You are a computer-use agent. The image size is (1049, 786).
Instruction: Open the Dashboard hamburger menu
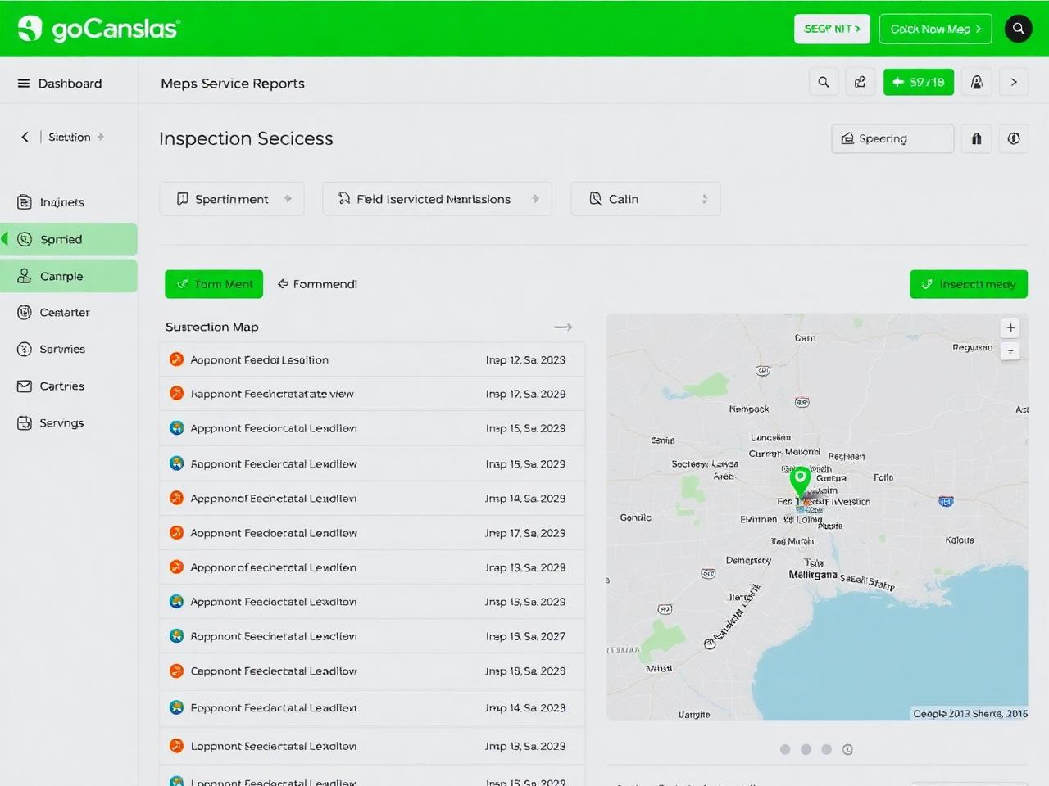pos(24,84)
